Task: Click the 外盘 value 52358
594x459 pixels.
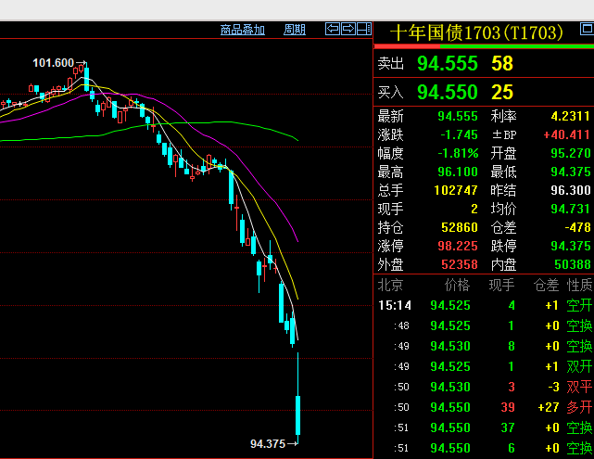Action: click(x=460, y=264)
